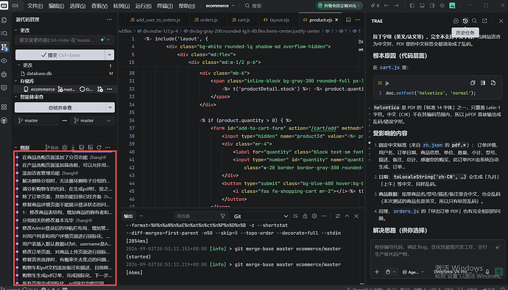The image size is (508, 290).
Task: Open summarize and review button dropdown arrow
Action: point(110,107)
